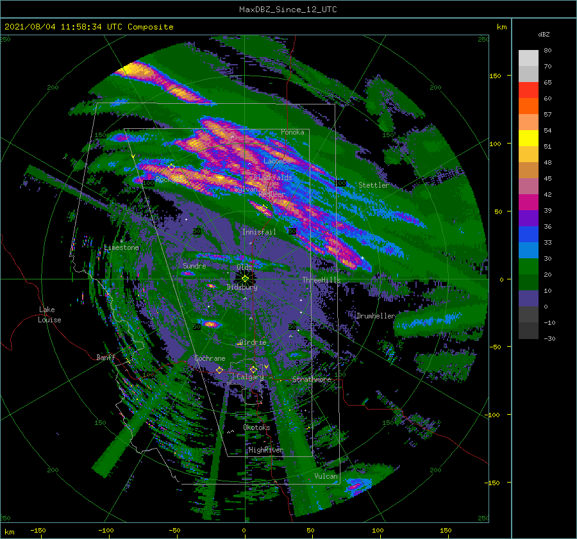This screenshot has height=539, width=577.
Task: Click the legend value 65
Action: 548,83
